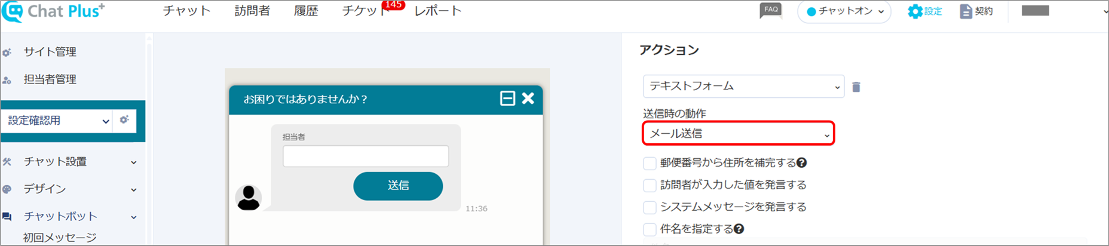Open the チャットオン status dropdown
Image resolution: width=1109 pixels, height=246 pixels.
(x=844, y=11)
